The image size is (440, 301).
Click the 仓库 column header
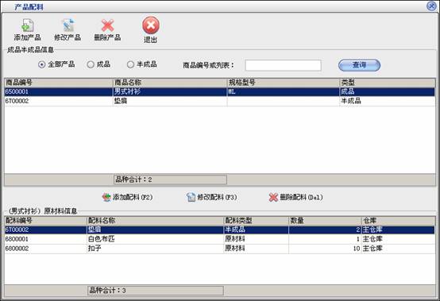click(x=399, y=221)
